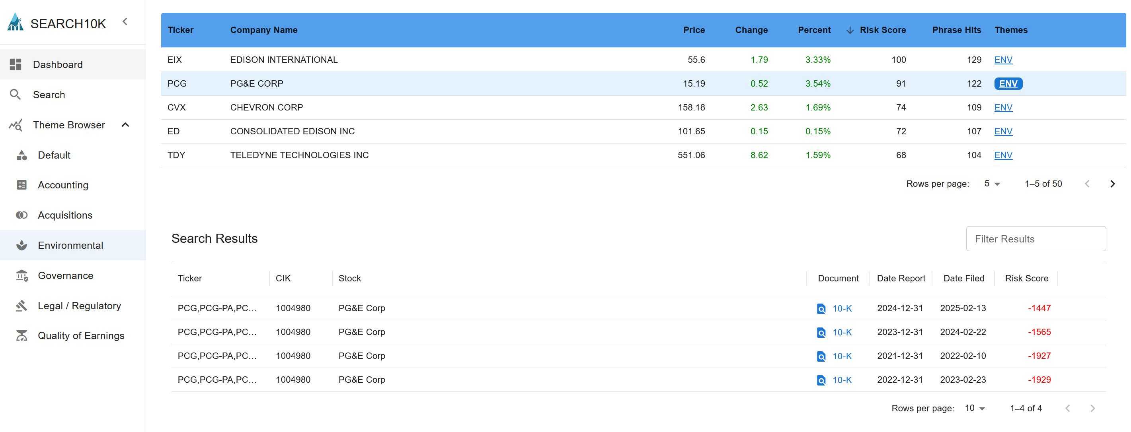Click the Acquisitions overlapping circles icon
1131x432 pixels.
coord(21,215)
